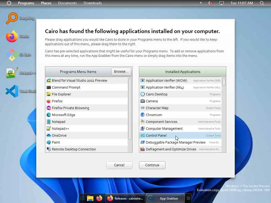Click the Programs Menu Items header
Image resolution: width=271 pixels, height=203 pixels.
[x=78, y=72]
